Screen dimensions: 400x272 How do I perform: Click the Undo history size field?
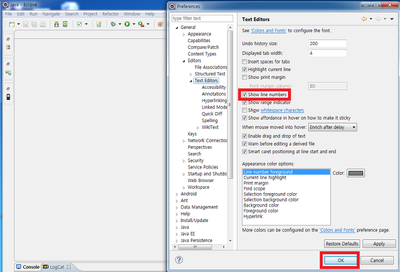(327, 43)
